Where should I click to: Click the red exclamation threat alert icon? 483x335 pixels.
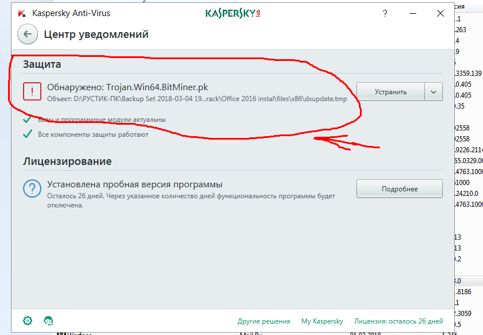32,91
